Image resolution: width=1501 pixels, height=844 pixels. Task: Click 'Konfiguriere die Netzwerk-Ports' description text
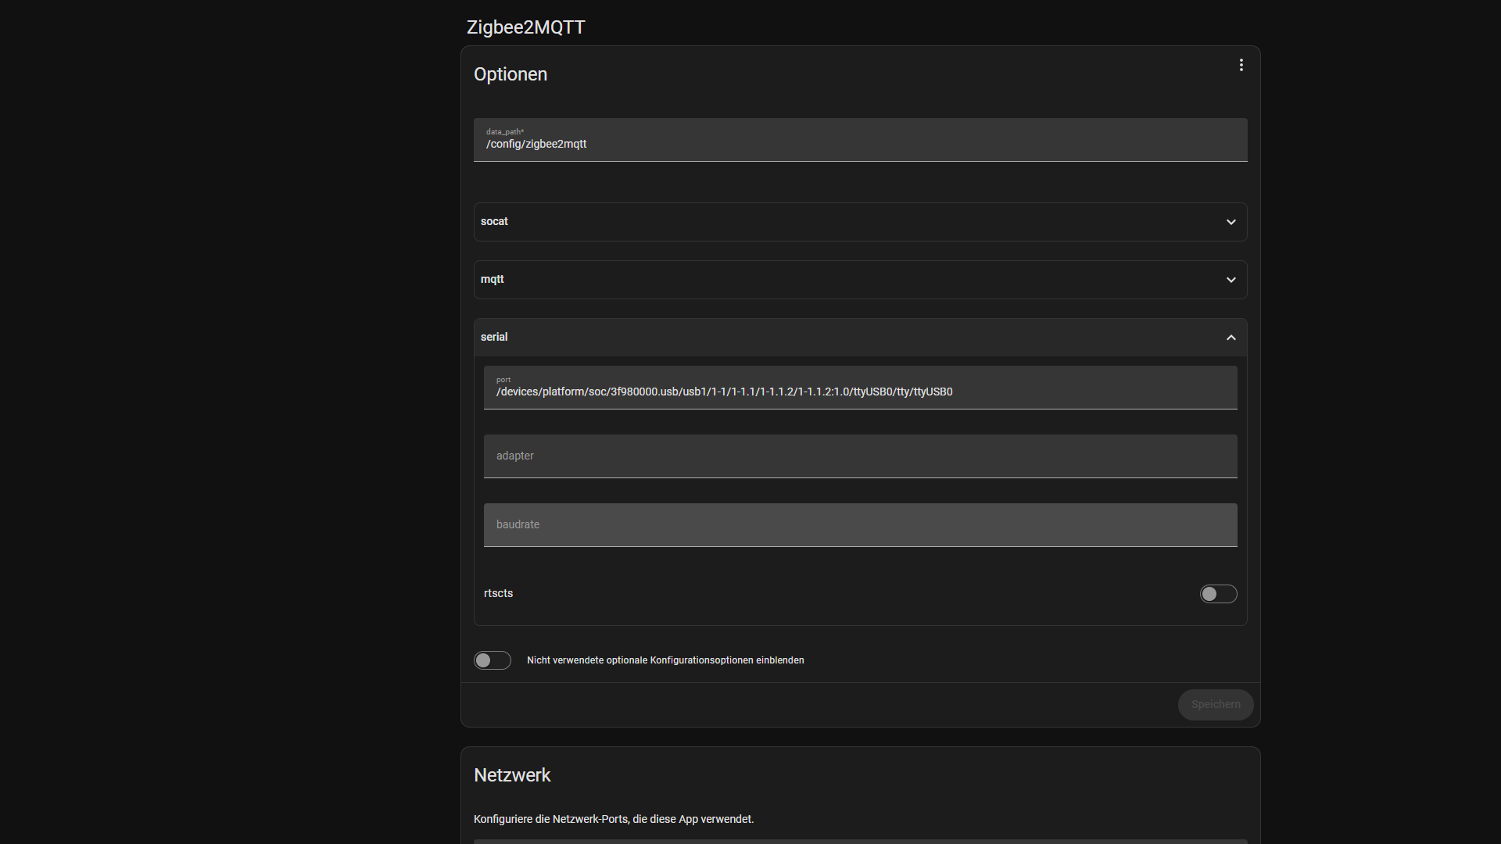coord(614,819)
